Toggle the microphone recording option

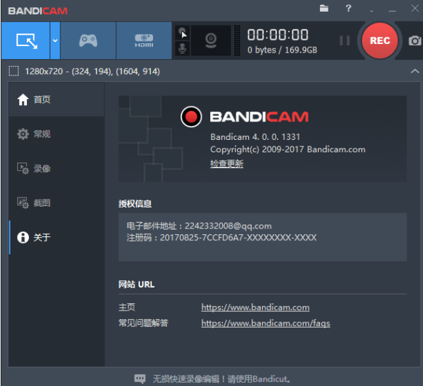click(x=183, y=49)
